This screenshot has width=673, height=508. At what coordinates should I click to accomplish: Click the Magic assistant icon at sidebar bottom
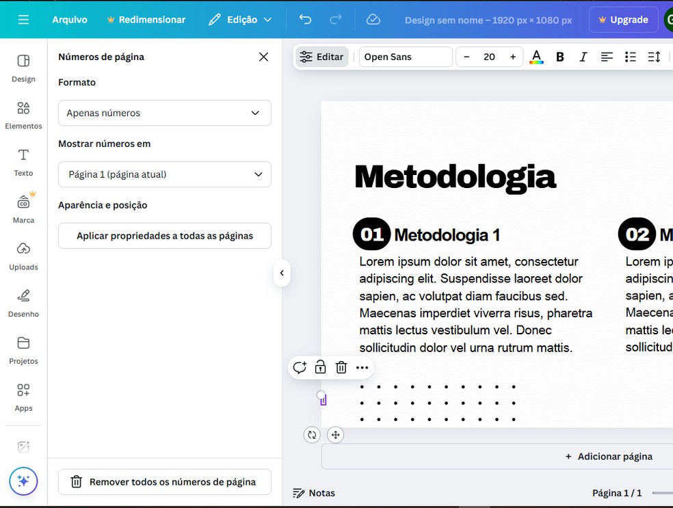point(23,481)
